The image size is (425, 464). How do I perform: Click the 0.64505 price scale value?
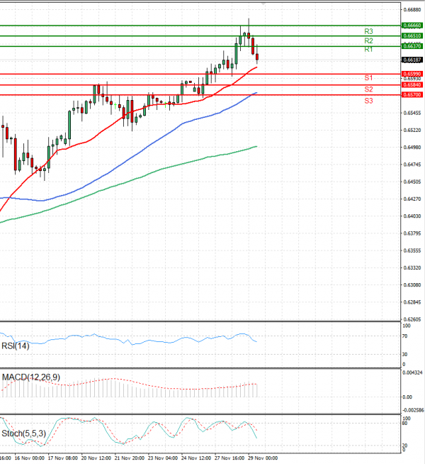[412, 182]
